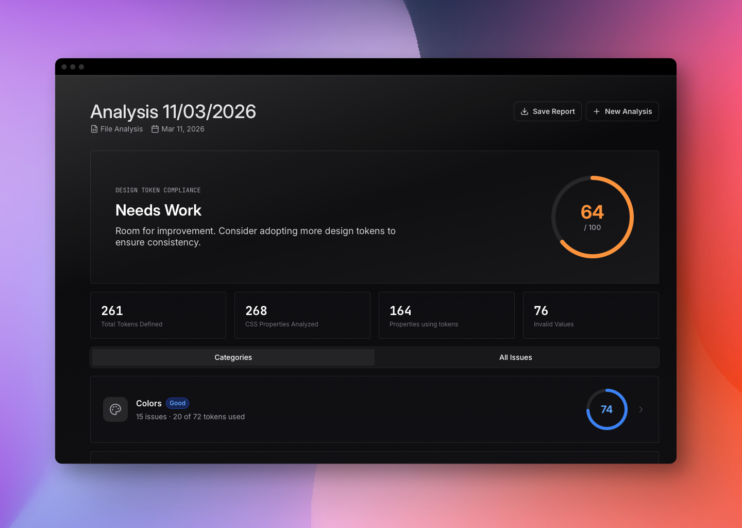
Task: Click the Properties using tokens stat card
Action: (x=446, y=315)
